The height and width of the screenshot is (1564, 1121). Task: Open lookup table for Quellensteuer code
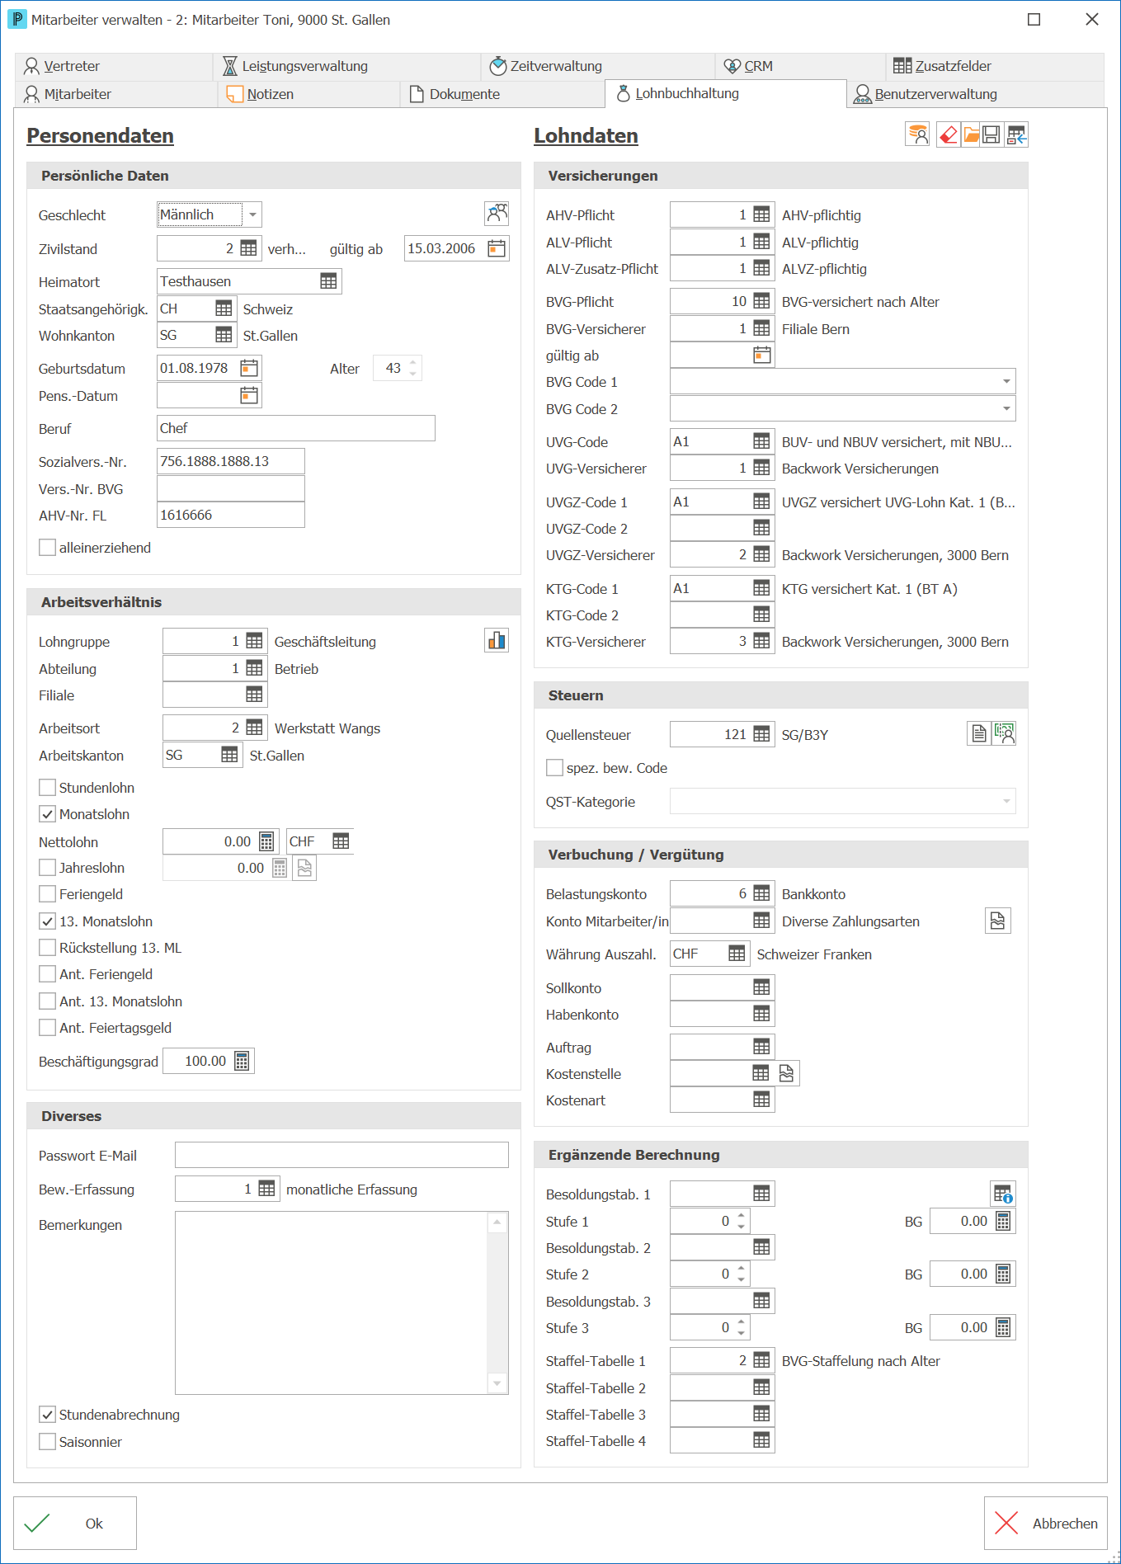pyautogui.click(x=761, y=734)
